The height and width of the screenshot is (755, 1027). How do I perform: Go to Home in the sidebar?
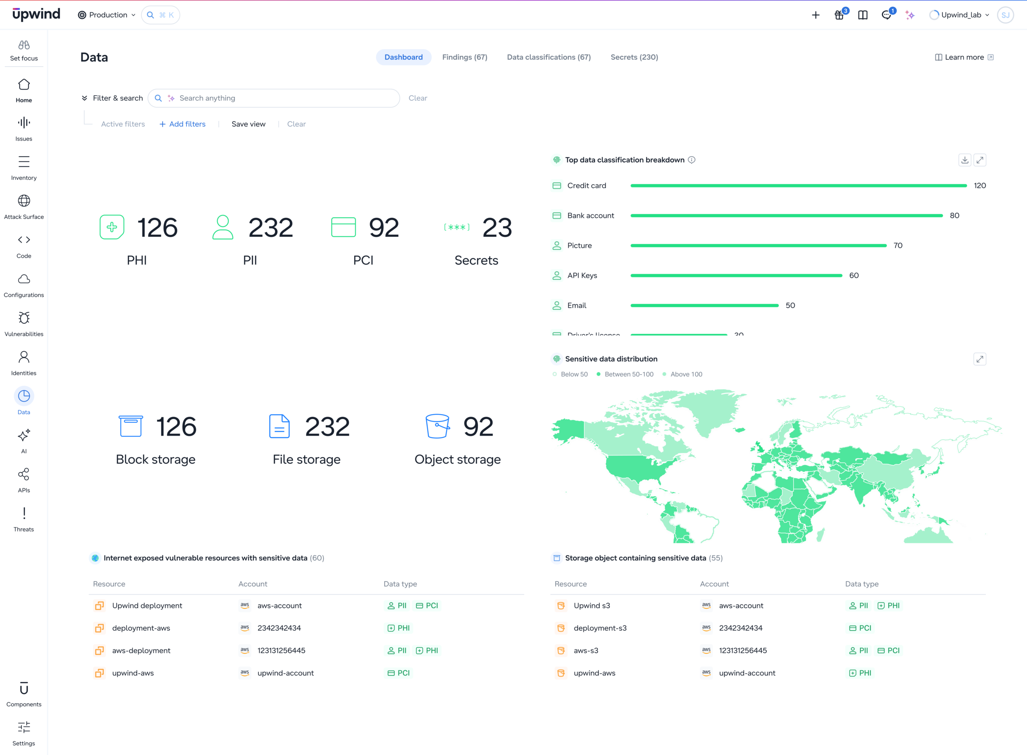point(24,90)
